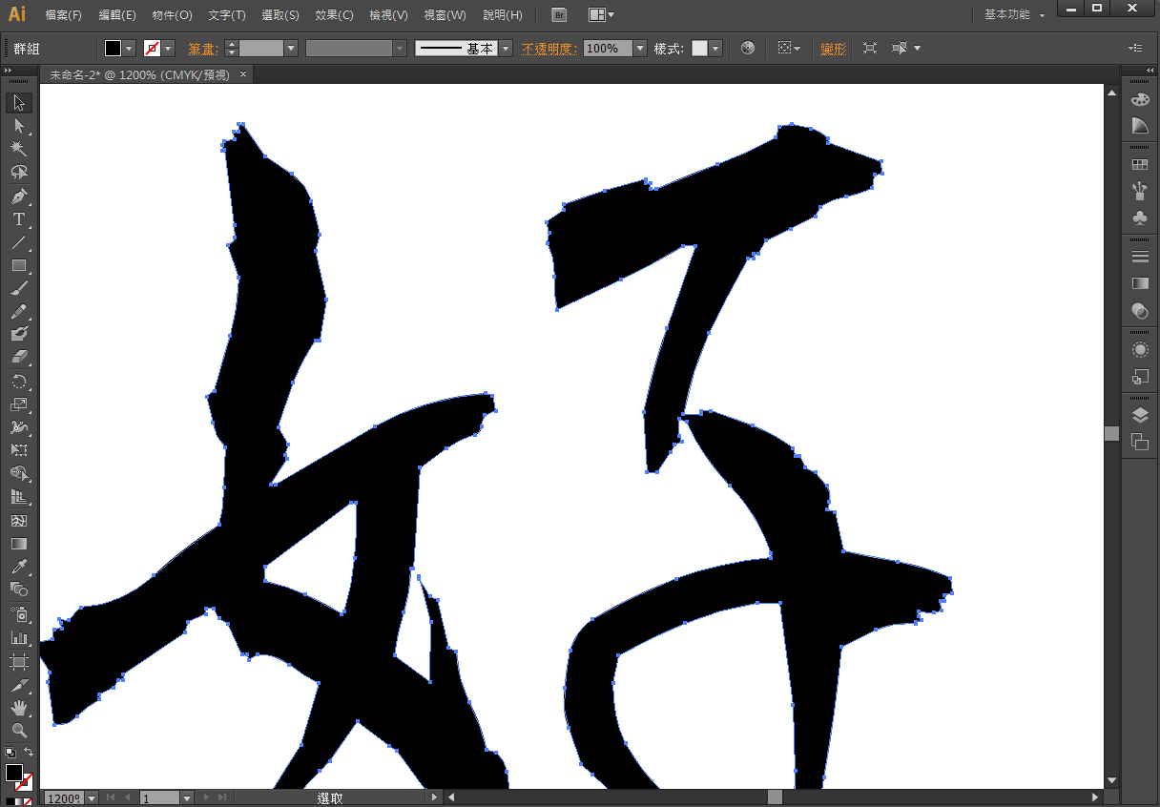Expand the 樣式 style dropdown
Screen dimensions: 1160x807
[x=715, y=48]
